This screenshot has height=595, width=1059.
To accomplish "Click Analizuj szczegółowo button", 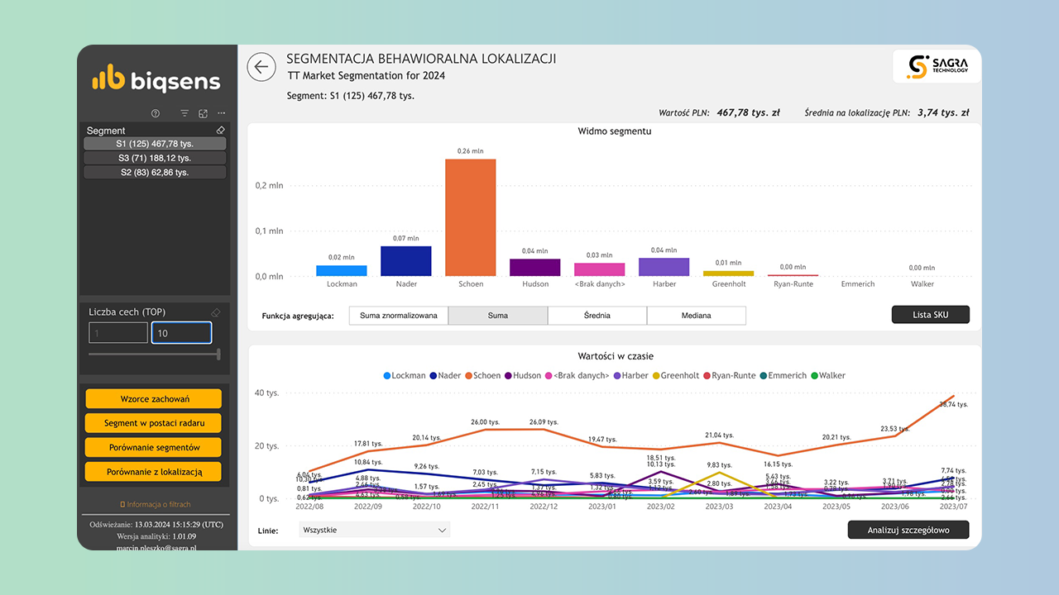I will [908, 530].
